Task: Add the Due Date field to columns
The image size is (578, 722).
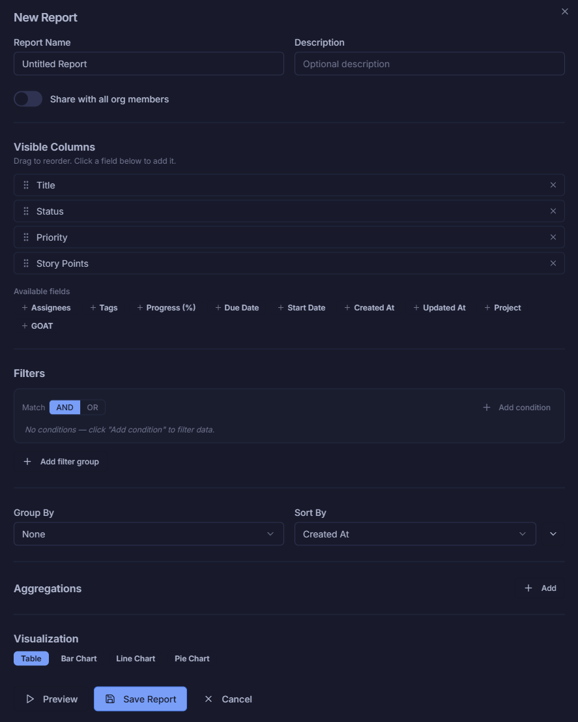Action: point(237,308)
